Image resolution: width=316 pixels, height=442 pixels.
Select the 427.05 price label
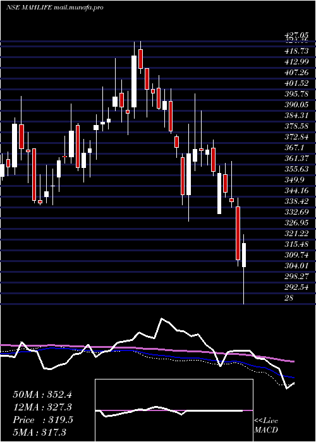296,35
